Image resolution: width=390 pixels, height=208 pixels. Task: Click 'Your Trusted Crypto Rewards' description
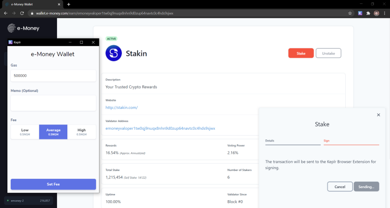pyautogui.click(x=131, y=87)
